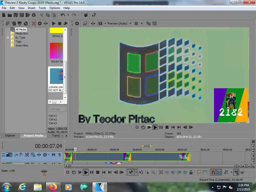Image resolution: width=256 pixels, height=192 pixels.
Task: Open the File menu
Action: pyautogui.click(x=4, y=8)
